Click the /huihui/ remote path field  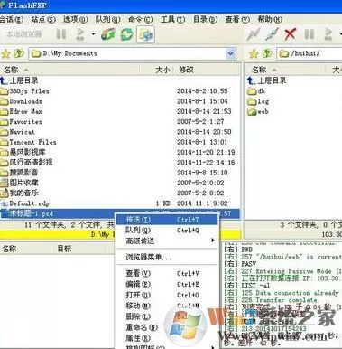[310, 54]
